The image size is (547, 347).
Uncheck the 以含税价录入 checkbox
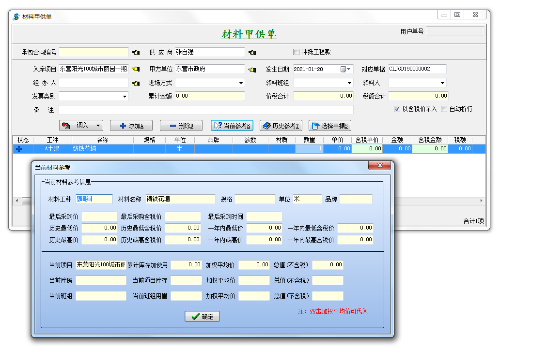point(397,109)
